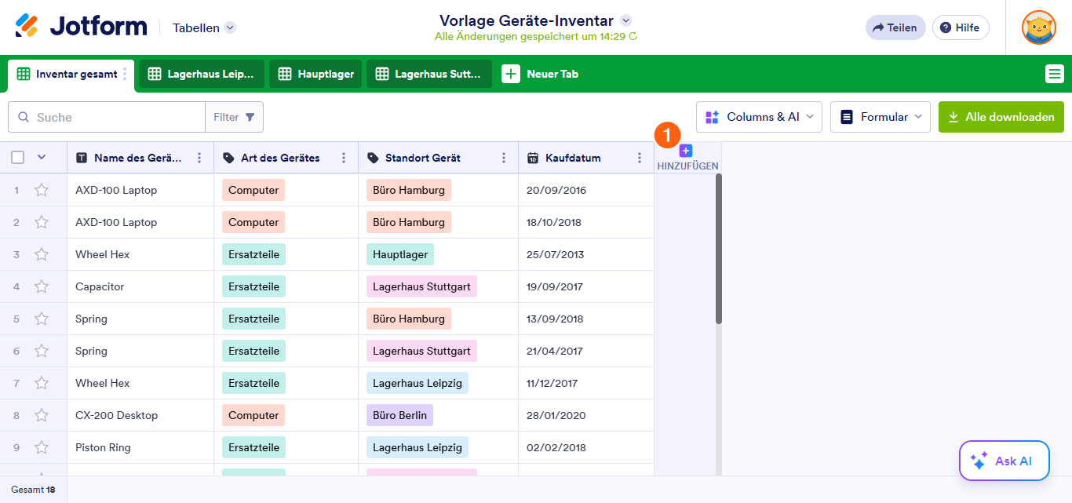Screen dimensions: 1072x503
Task: Open the Ask AI assistant
Action: 1004,461
